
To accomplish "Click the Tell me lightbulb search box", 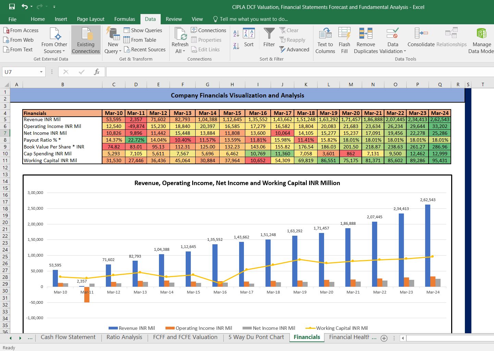I will coord(250,19).
